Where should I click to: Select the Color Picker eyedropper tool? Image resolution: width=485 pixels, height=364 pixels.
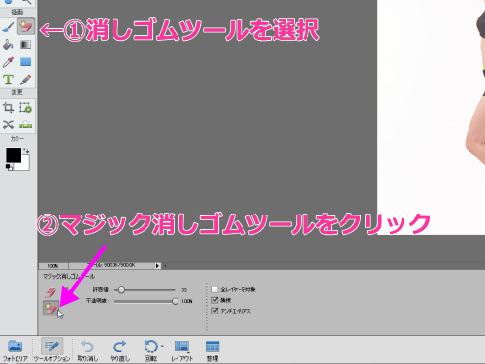[x=8, y=62]
